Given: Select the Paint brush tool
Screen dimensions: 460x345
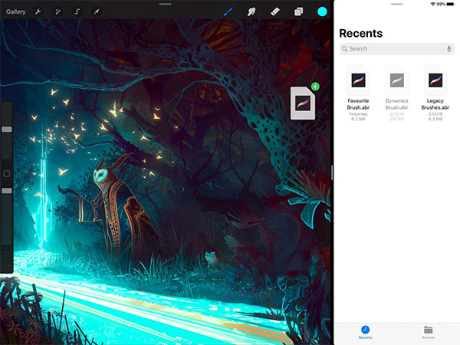Looking at the screenshot, I should tap(228, 12).
